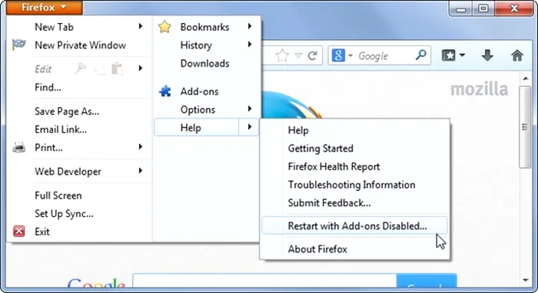The width and height of the screenshot is (538, 293).
Task: Select Troubleshooting Information
Action: tap(352, 185)
